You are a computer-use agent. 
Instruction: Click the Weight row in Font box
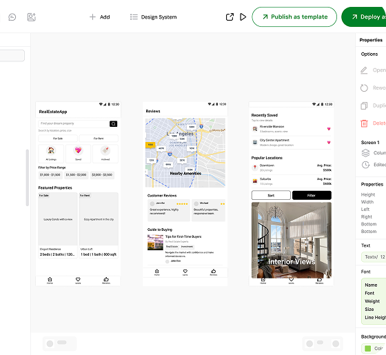tap(372, 301)
